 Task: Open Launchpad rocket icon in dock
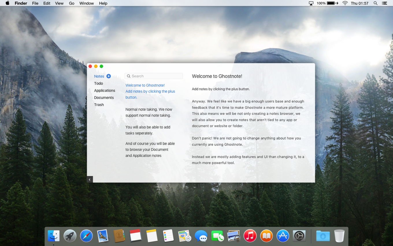70,236
